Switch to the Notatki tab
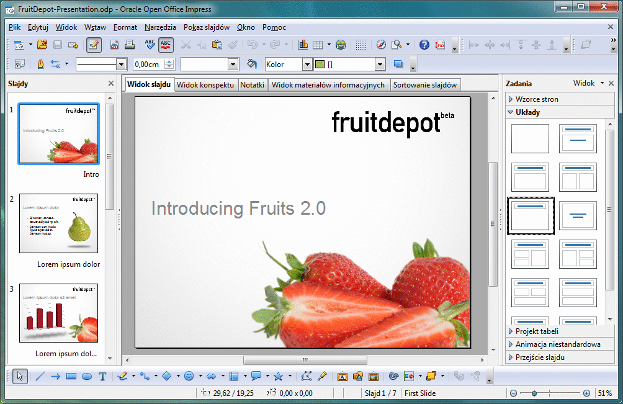Viewport: 623px width, 404px height. pos(253,84)
